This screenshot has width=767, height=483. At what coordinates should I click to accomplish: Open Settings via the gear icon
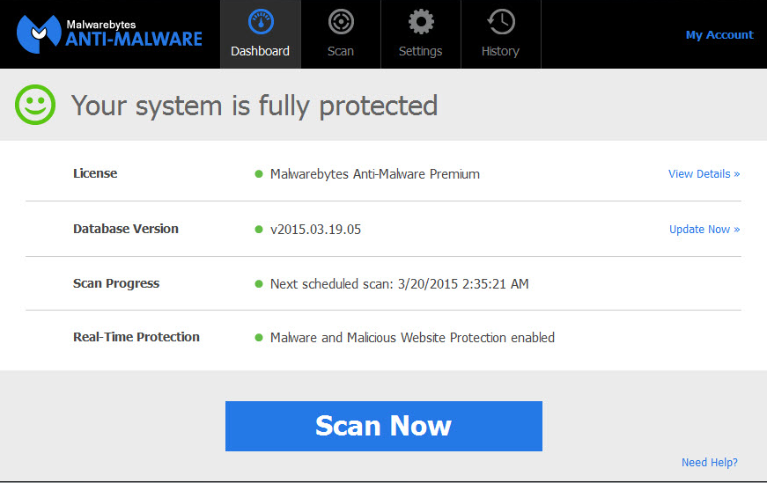click(421, 21)
